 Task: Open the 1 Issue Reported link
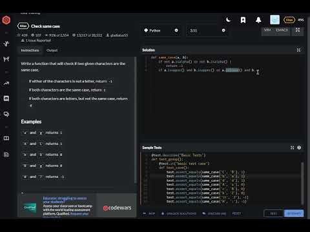36,41
